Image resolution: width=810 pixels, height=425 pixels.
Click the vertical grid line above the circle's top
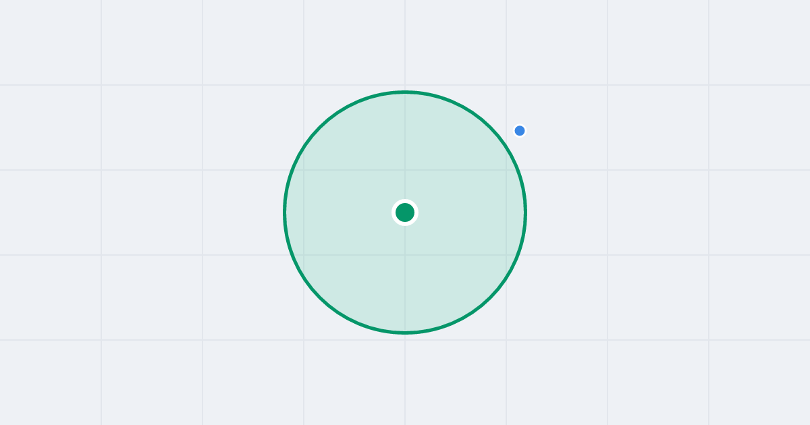coord(405,45)
